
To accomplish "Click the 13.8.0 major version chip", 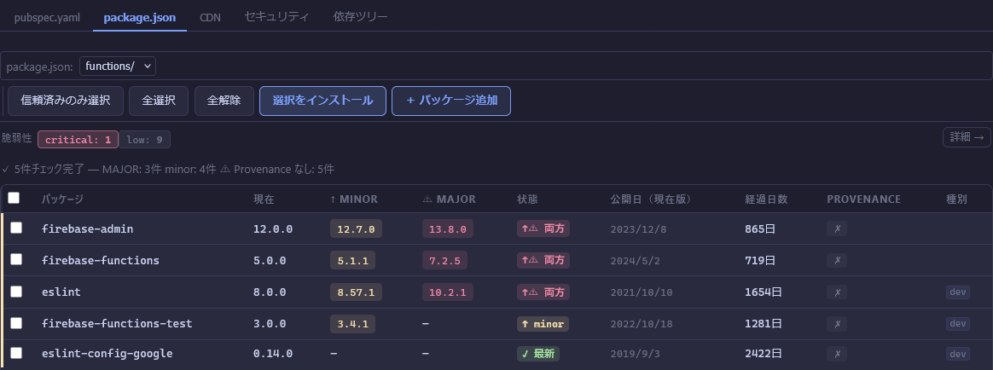I will coord(446,228).
